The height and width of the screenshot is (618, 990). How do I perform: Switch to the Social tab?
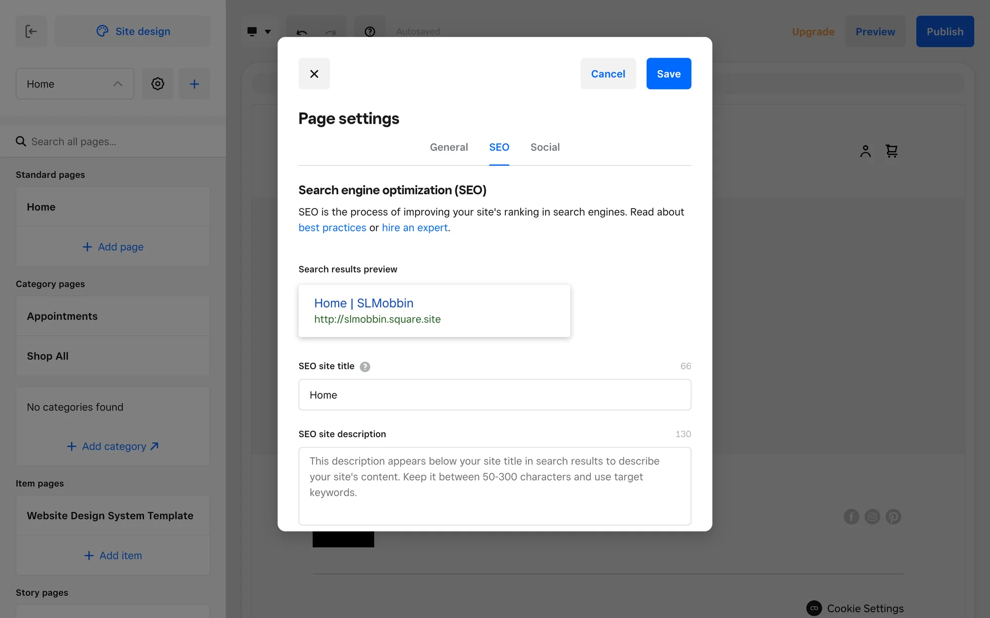[544, 147]
